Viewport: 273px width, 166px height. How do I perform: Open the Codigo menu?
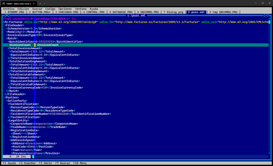(50, 9)
